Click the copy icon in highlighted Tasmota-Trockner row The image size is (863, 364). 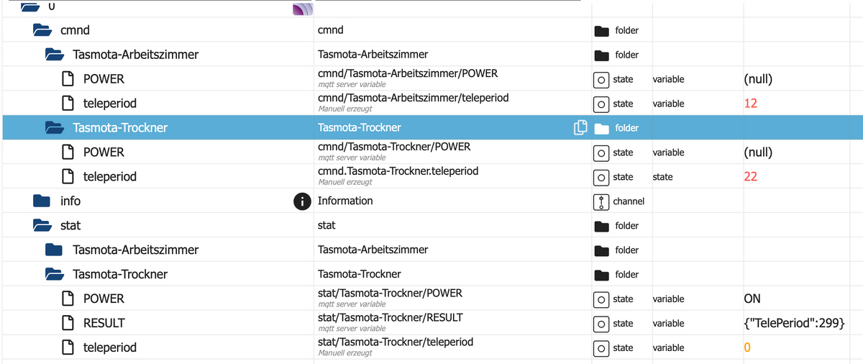click(580, 128)
